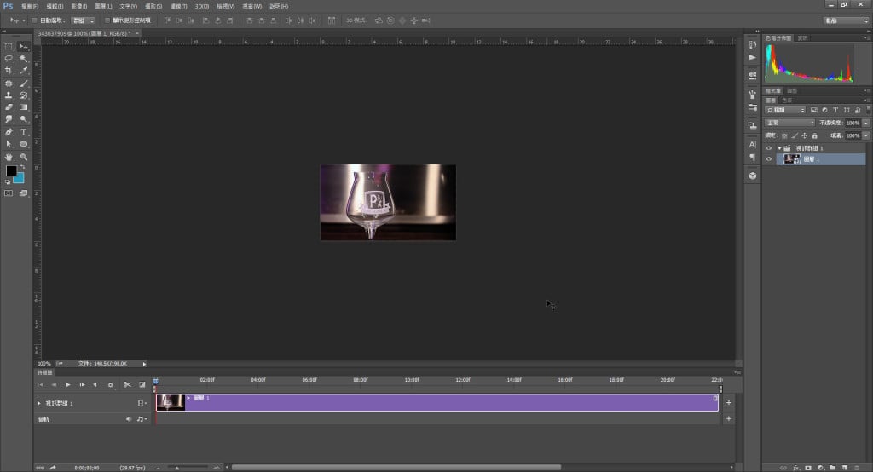Toggle Quick Mask mode
The height and width of the screenshot is (472, 873).
[x=9, y=193]
